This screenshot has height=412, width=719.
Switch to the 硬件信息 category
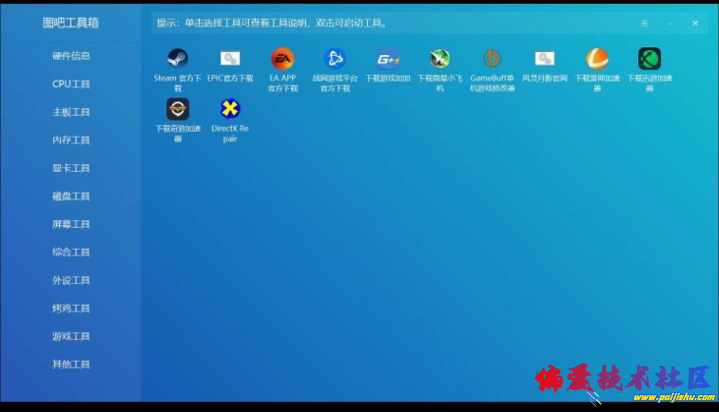71,56
